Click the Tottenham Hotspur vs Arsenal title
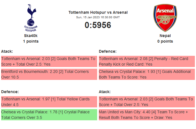The image size is (196, 129). click(x=98, y=12)
